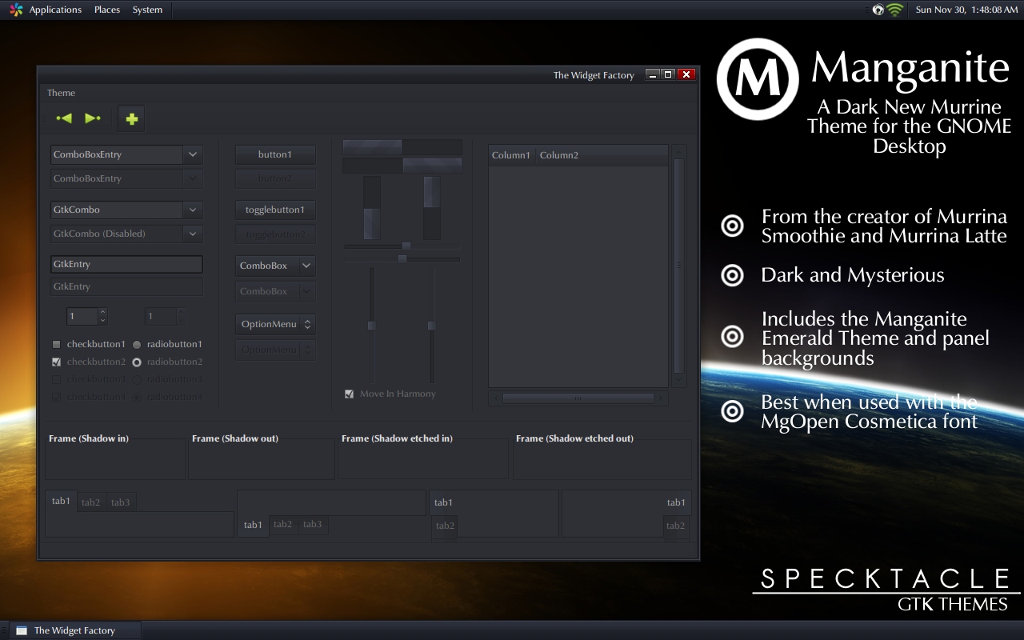
Task: Click the green back arrow toolbar icon
Action: pyautogui.click(x=64, y=118)
